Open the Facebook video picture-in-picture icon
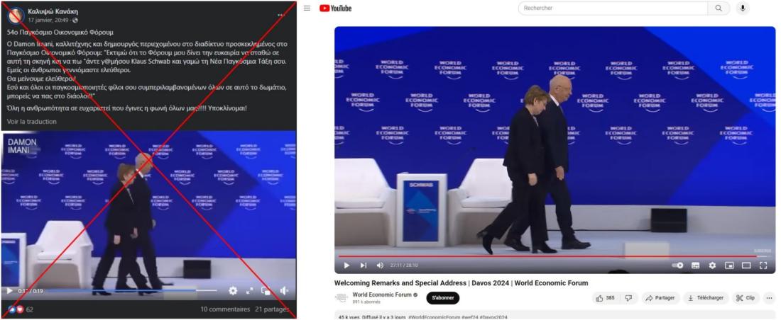 tap(266, 291)
